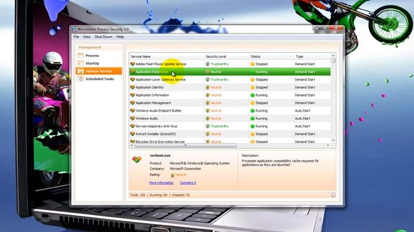Screen dimensions: 414x232
Task: Open the View menu
Action: (87, 37)
